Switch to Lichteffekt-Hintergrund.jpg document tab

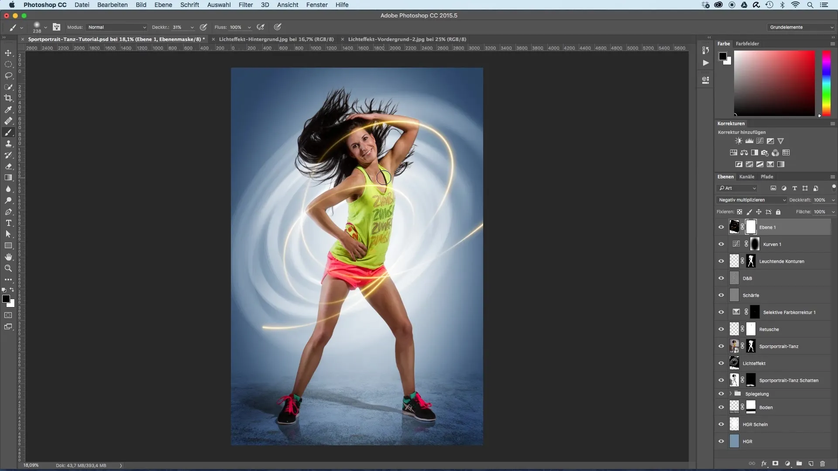pos(276,39)
